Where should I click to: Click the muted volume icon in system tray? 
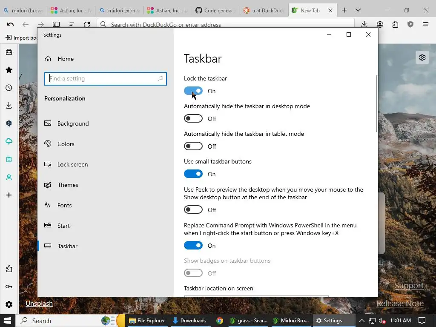(x=382, y=321)
